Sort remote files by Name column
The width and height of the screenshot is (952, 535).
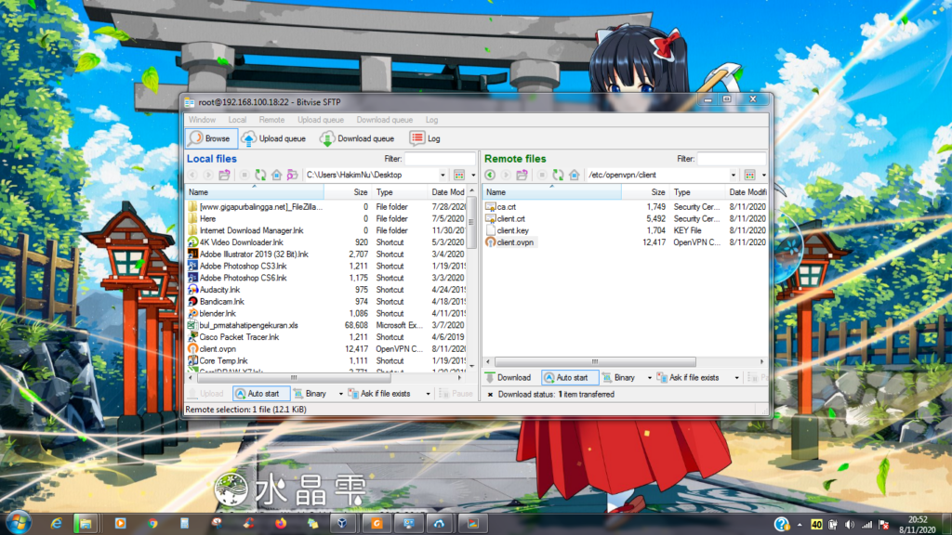(x=552, y=192)
